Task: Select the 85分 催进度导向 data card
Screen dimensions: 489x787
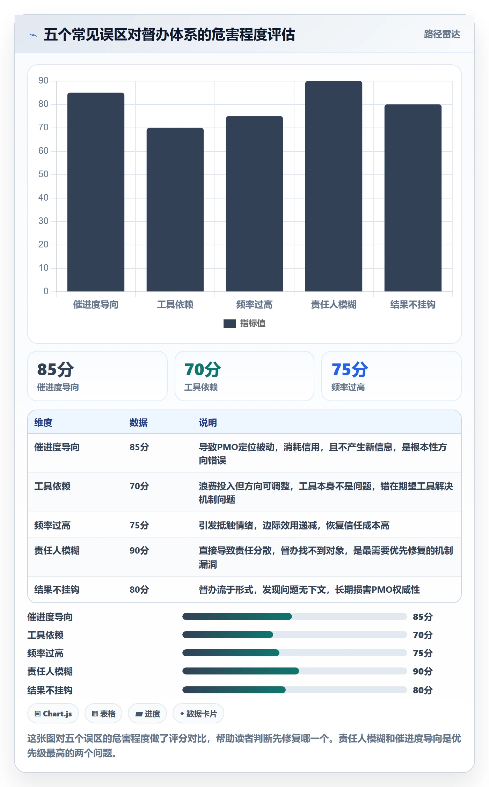Action: click(97, 376)
